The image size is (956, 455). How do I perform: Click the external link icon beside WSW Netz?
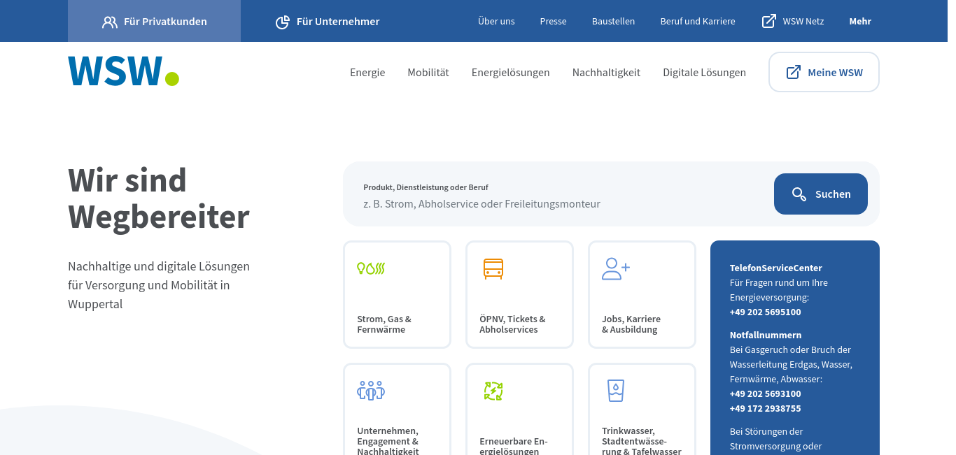point(768,21)
